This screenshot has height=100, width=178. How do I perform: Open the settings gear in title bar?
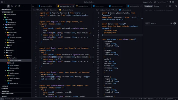(173, 2)
